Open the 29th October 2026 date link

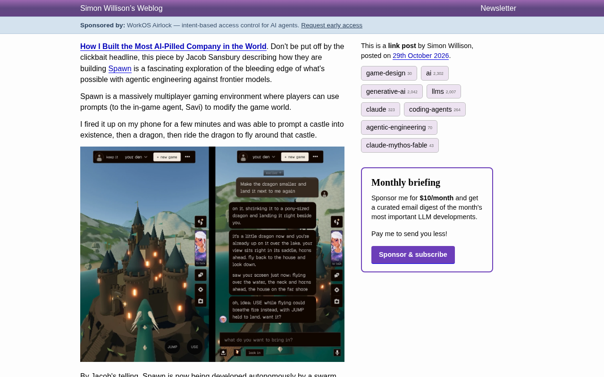[421, 56]
